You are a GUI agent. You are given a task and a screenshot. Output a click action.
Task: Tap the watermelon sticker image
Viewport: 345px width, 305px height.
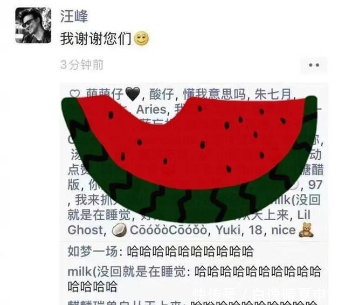189,159
